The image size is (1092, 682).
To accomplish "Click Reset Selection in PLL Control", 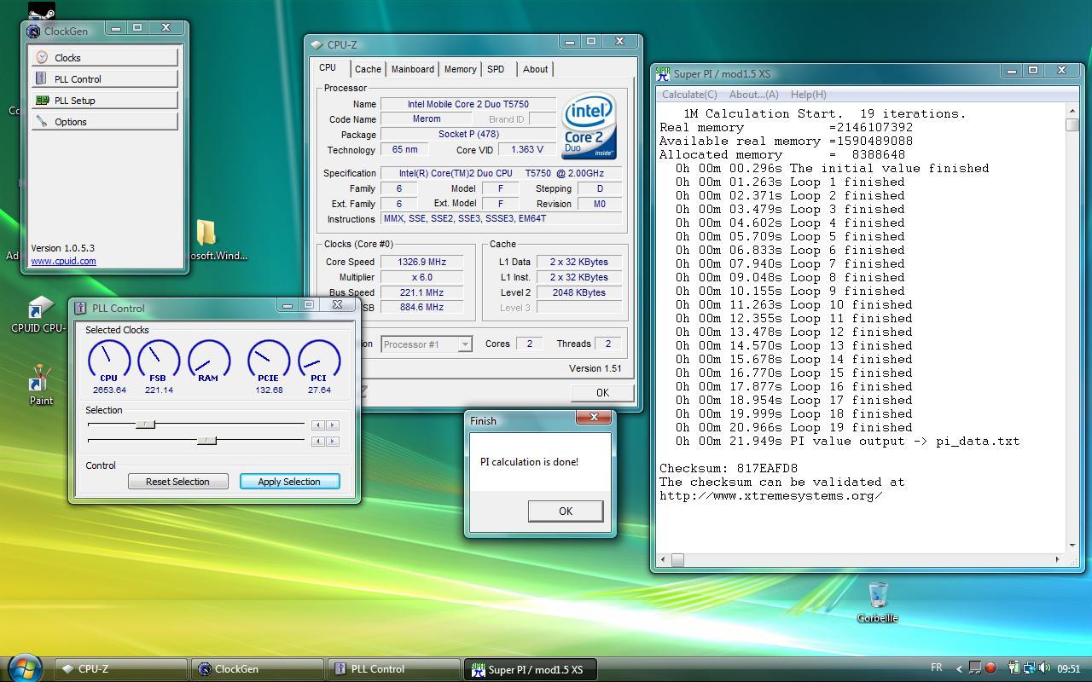I will pyautogui.click(x=177, y=482).
